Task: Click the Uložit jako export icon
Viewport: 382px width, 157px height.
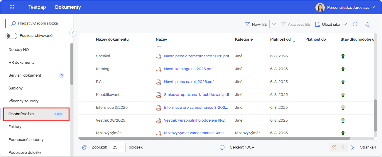Action: pos(317,24)
